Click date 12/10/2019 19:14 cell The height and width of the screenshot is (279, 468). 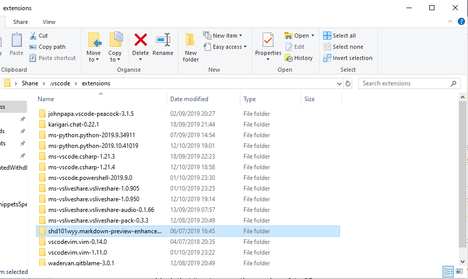[x=193, y=199]
